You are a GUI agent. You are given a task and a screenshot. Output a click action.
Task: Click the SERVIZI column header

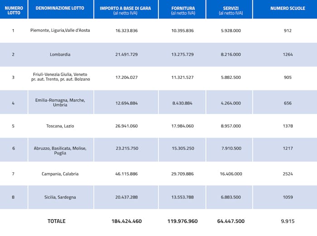tap(231, 10)
